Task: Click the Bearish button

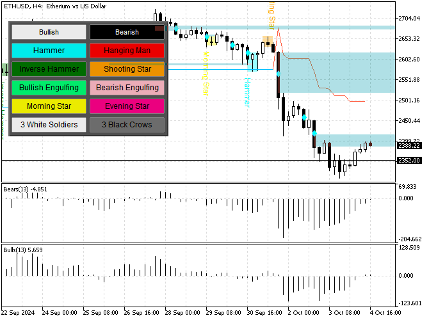Action: [x=127, y=32]
